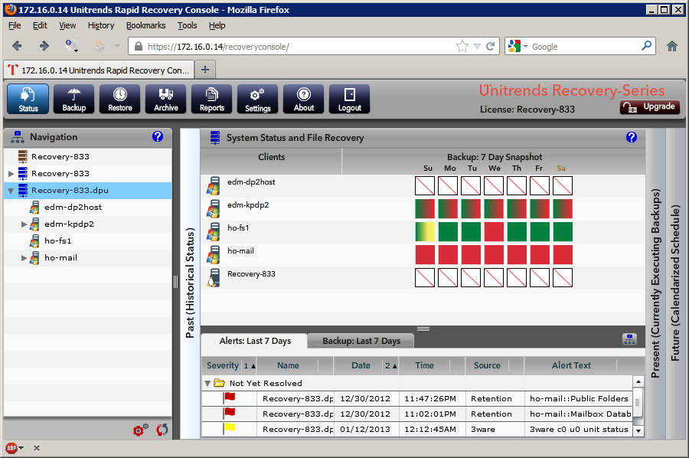Close the add-on bar with X
This screenshot has height=458, width=689.
pyautogui.click(x=37, y=448)
